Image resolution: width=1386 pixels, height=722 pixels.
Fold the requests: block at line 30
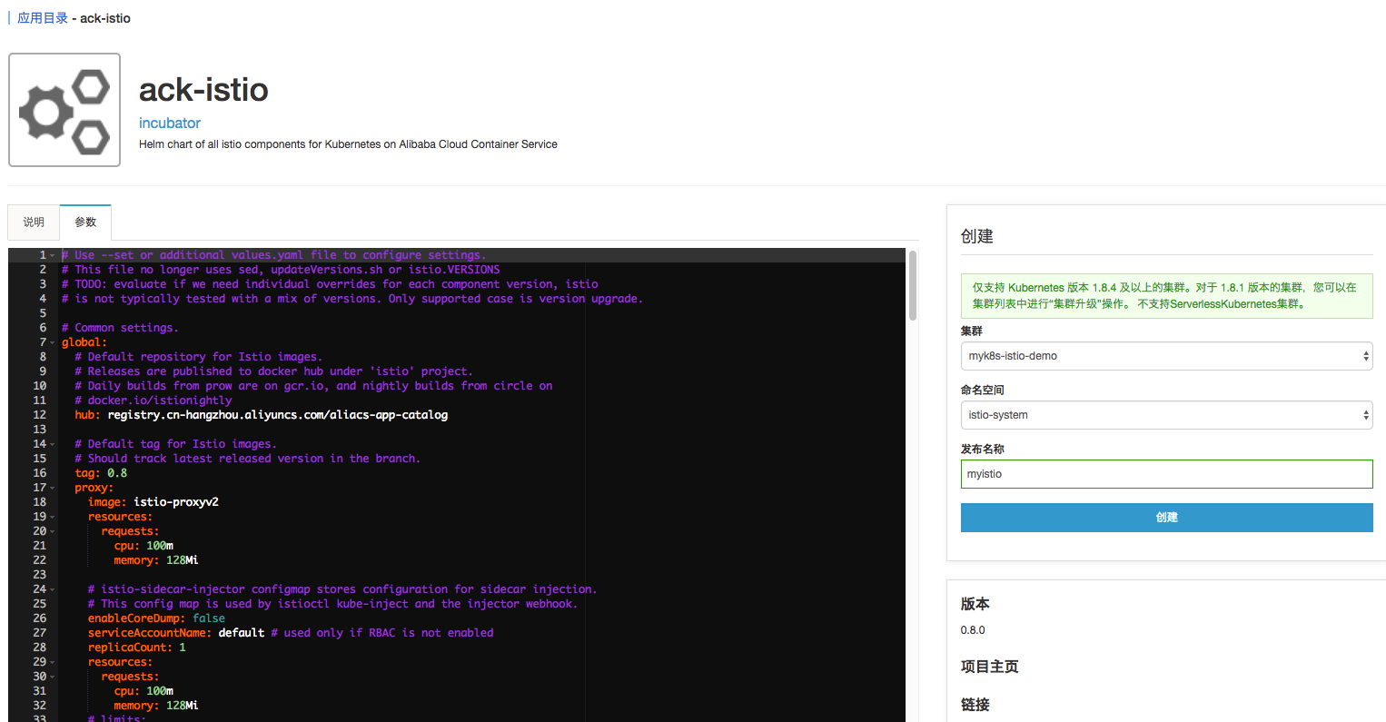point(53,677)
